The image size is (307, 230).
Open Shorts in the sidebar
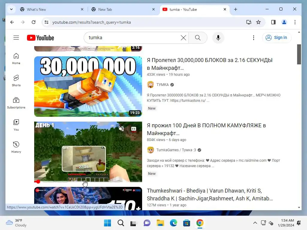point(16,81)
